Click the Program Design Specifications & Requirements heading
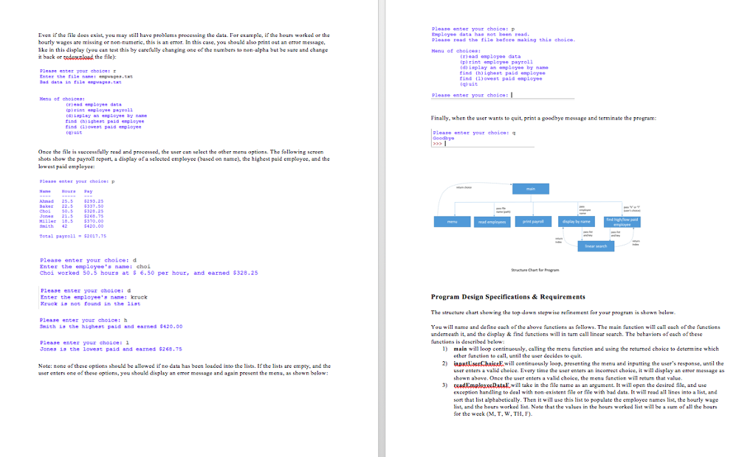Image resolution: width=756 pixels, height=457 pixels. click(x=509, y=296)
